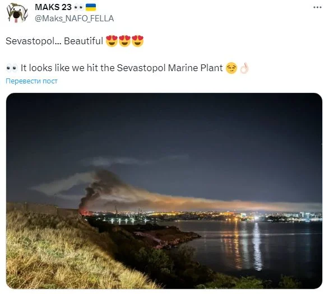Click the MAKS 23 dog avatar
329x294 pixels.
coord(17,12)
